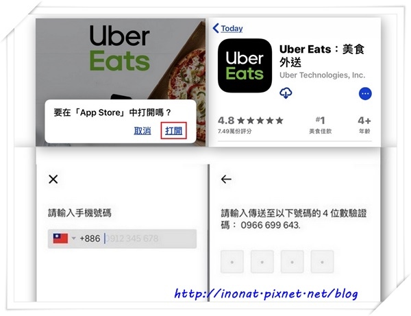Tap the #1 美食佳飲 ranking
Viewport: 411px width, 316px height.
pyautogui.click(x=321, y=125)
